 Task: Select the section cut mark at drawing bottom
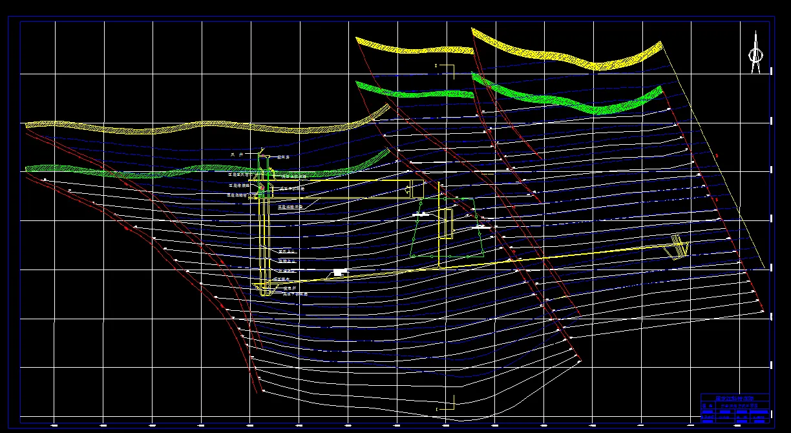(x=445, y=403)
